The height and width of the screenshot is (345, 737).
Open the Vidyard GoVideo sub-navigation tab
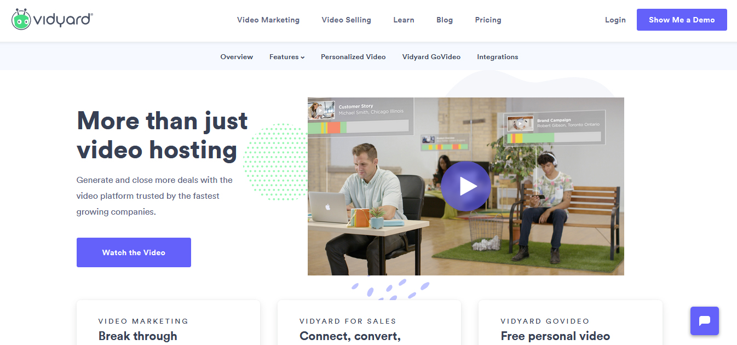pos(431,57)
